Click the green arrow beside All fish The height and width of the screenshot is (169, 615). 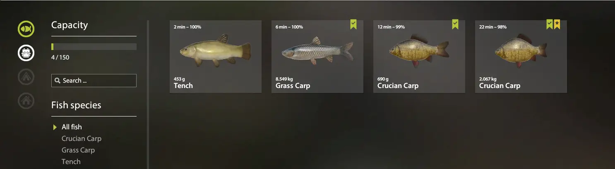pyautogui.click(x=55, y=127)
